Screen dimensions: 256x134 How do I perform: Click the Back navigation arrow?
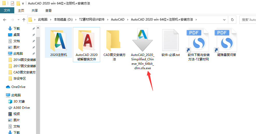[x=5, y=20]
